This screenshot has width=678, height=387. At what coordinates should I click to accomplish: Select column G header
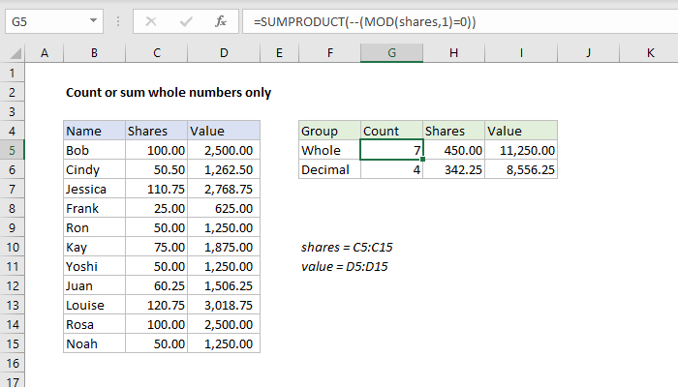(391, 53)
